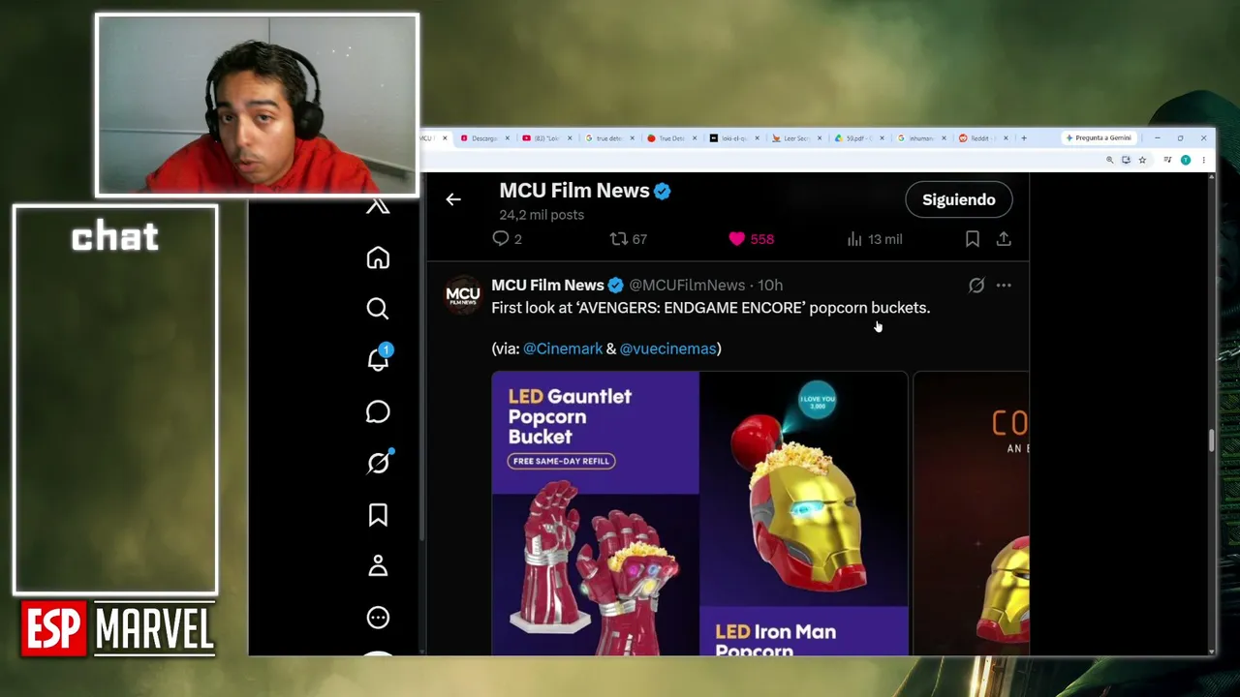Click the page vertical scrollbar thumb
Screen dimensions: 1240x697
tap(1211, 439)
